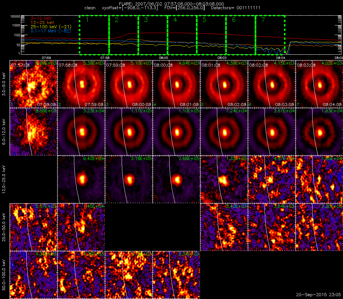Open the 6-12 keV image with peak 1.11E+05
343x299 pixels.
[129, 132]
